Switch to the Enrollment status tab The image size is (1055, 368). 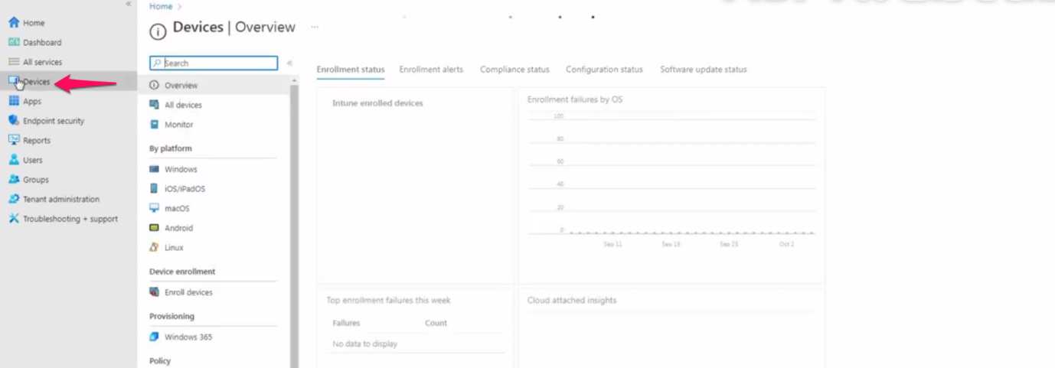click(351, 70)
